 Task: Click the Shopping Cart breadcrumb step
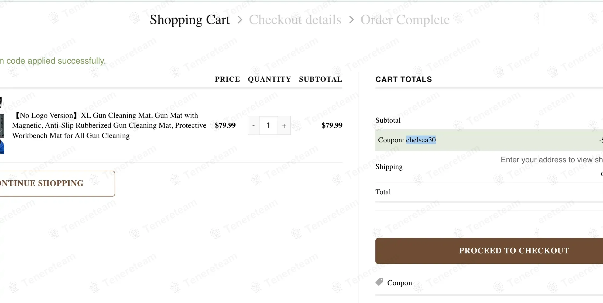tap(190, 20)
